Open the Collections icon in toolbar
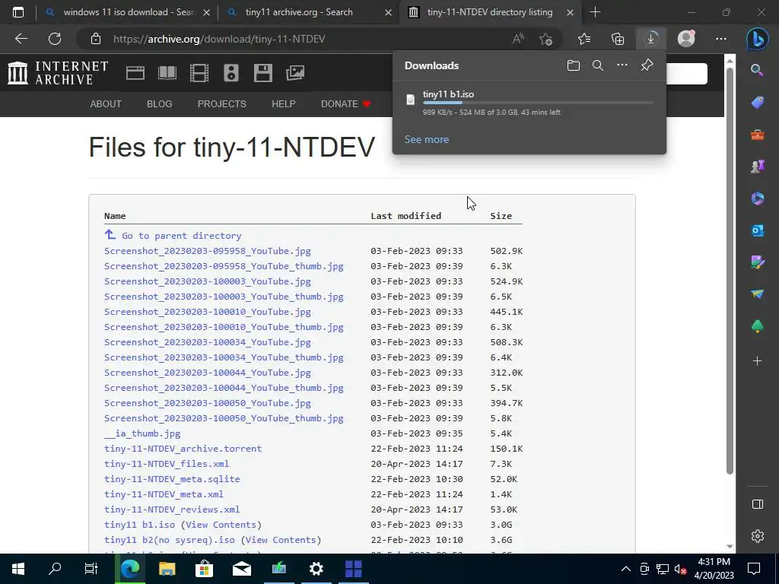 [x=618, y=39]
